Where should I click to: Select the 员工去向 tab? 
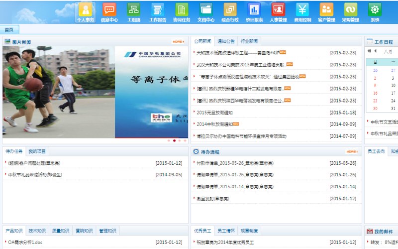coord(376,151)
